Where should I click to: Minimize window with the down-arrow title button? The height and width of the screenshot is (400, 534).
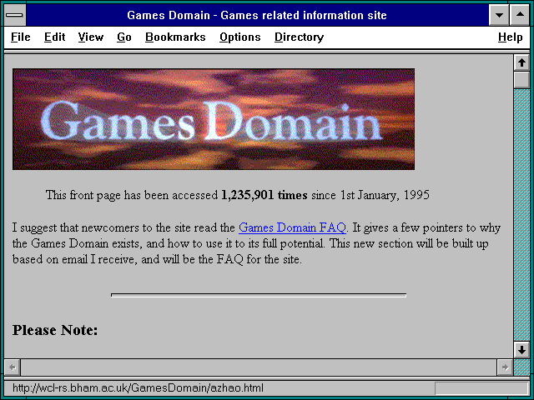point(499,15)
